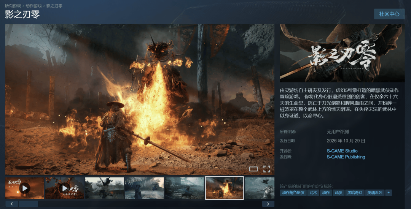Select the 武术 tag

[x=313, y=193]
